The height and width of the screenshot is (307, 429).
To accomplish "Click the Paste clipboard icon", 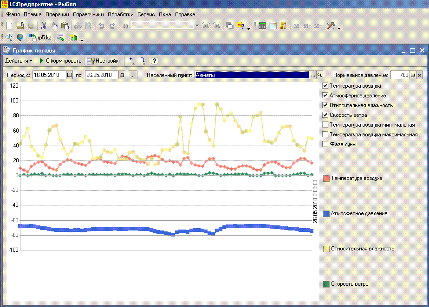I will (x=65, y=26).
